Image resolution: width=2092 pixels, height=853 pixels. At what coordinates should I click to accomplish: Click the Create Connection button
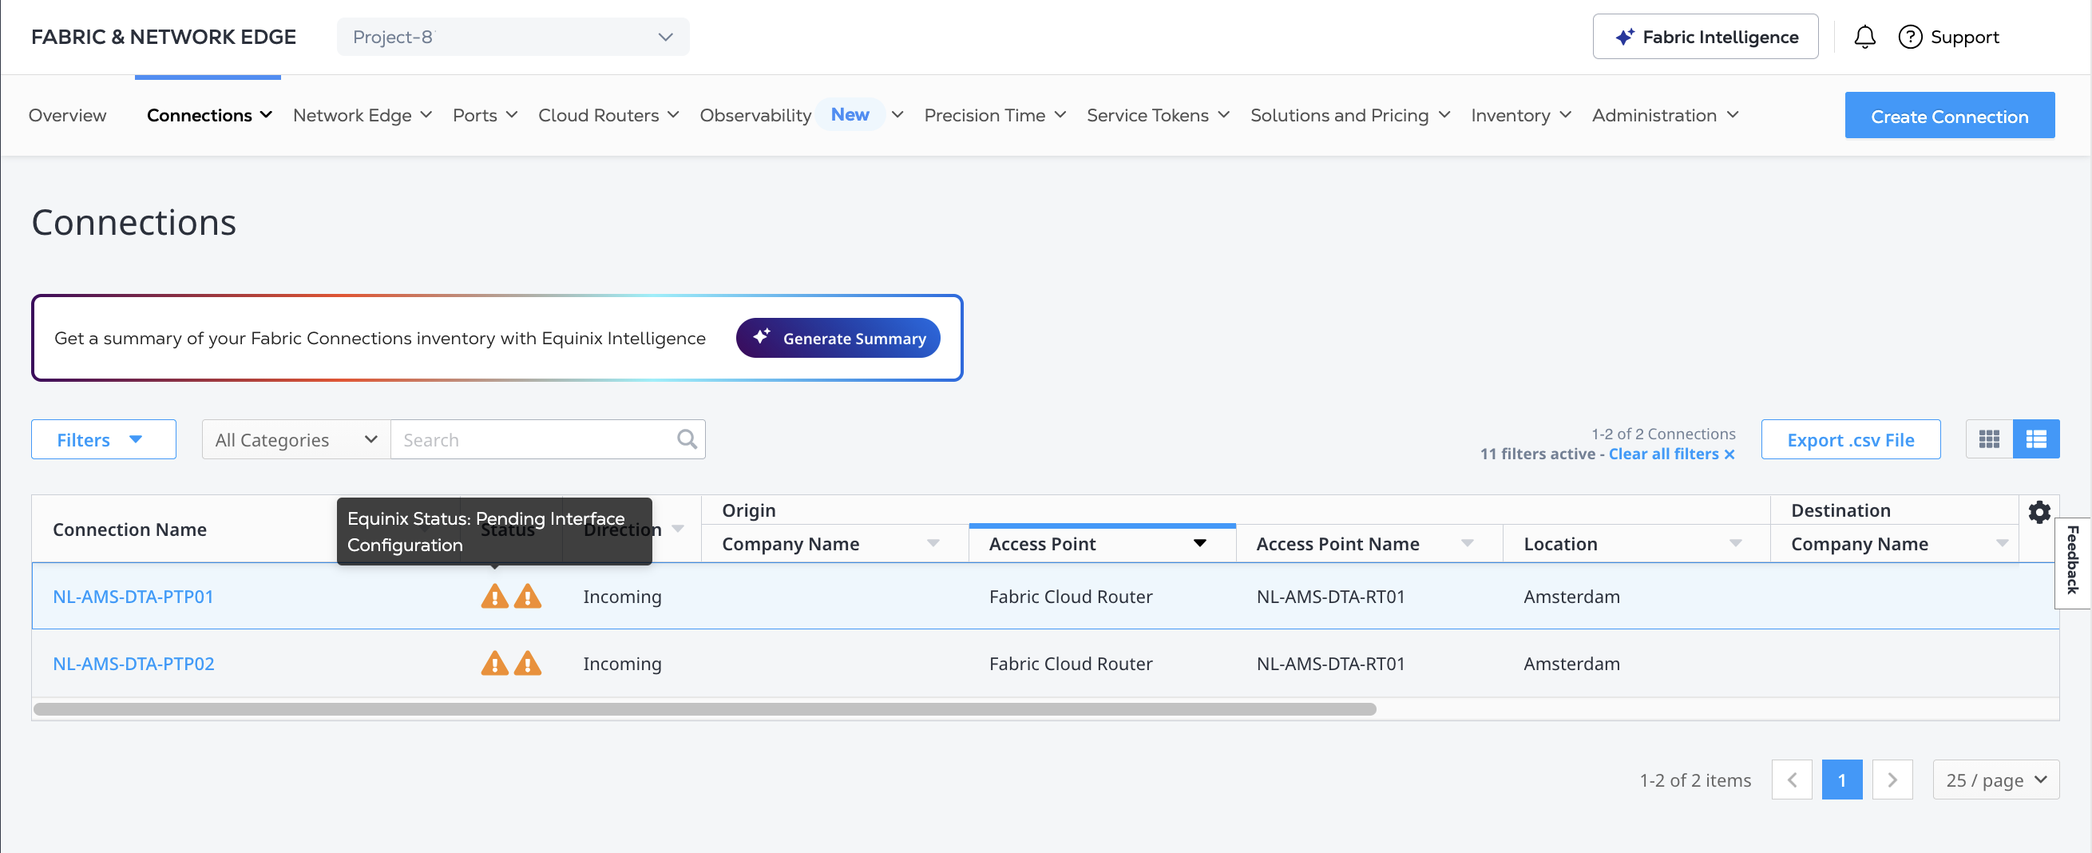[x=1949, y=115]
